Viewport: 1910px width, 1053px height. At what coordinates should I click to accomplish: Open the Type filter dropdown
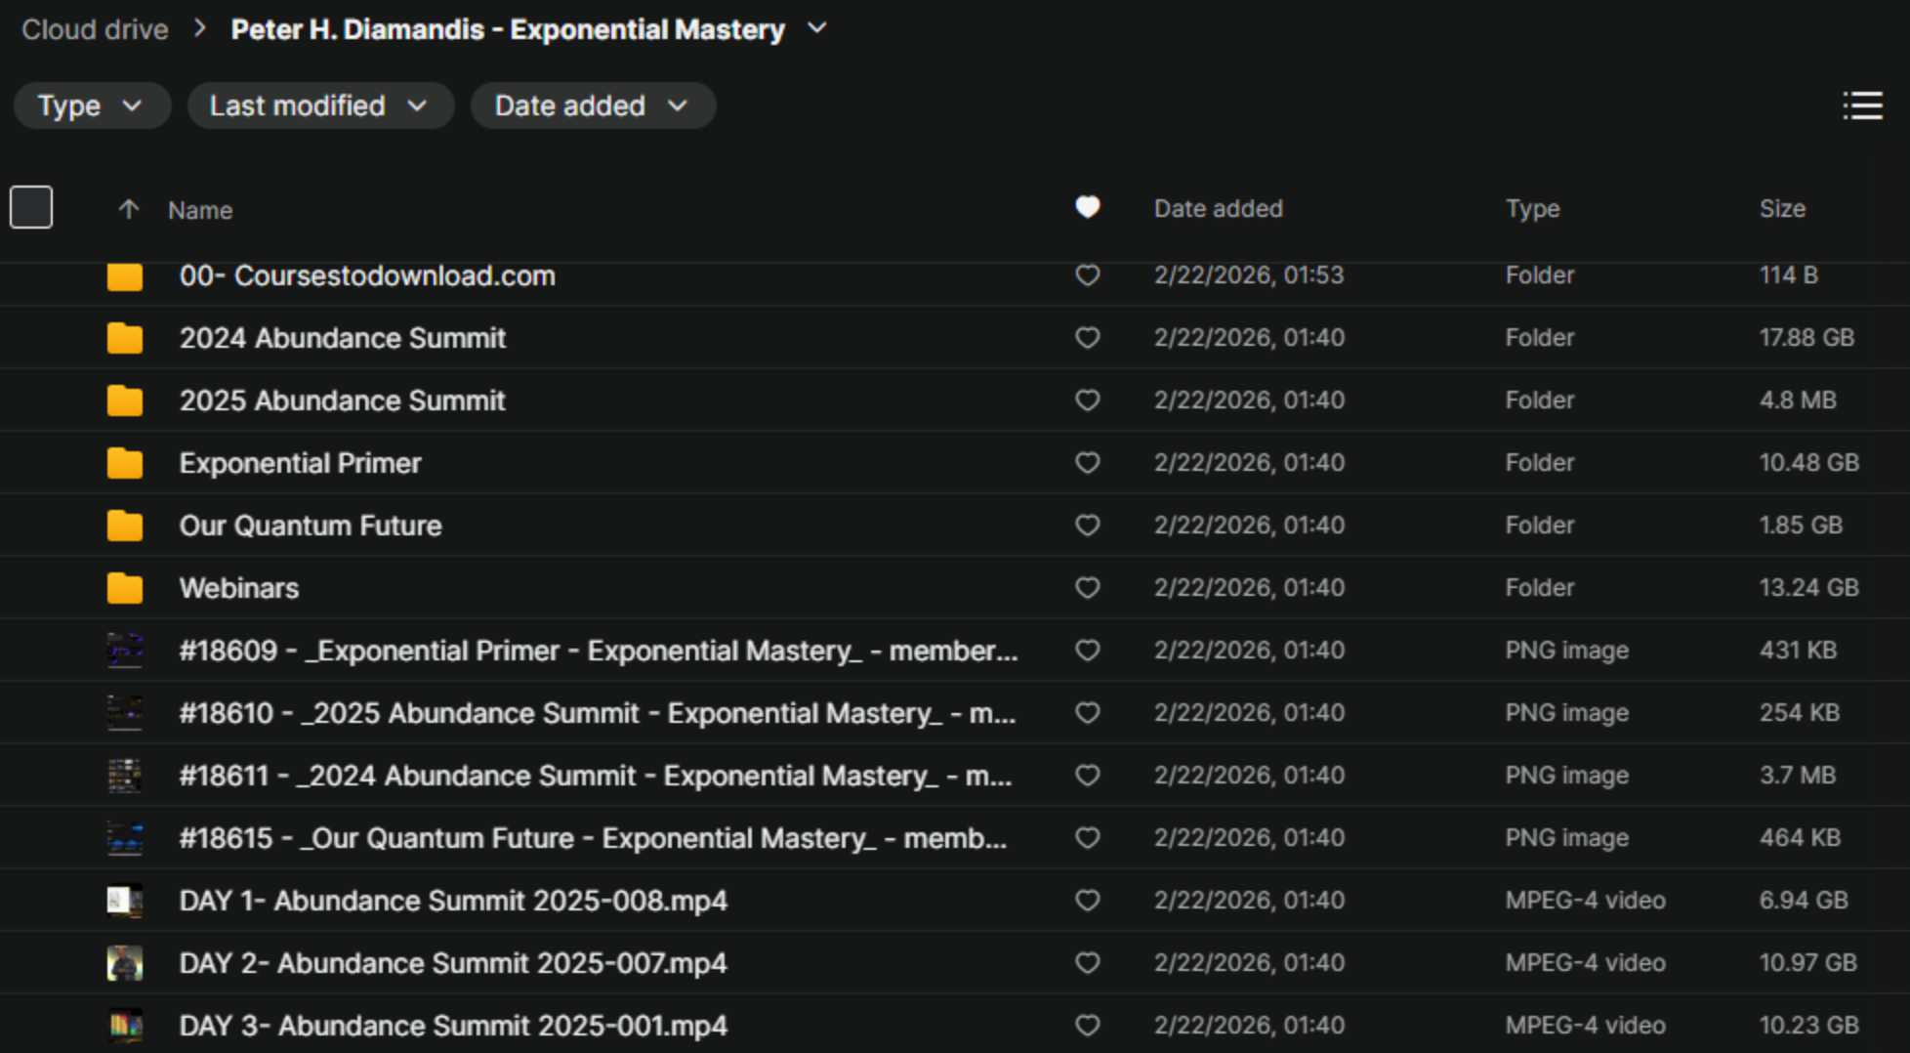click(x=91, y=105)
